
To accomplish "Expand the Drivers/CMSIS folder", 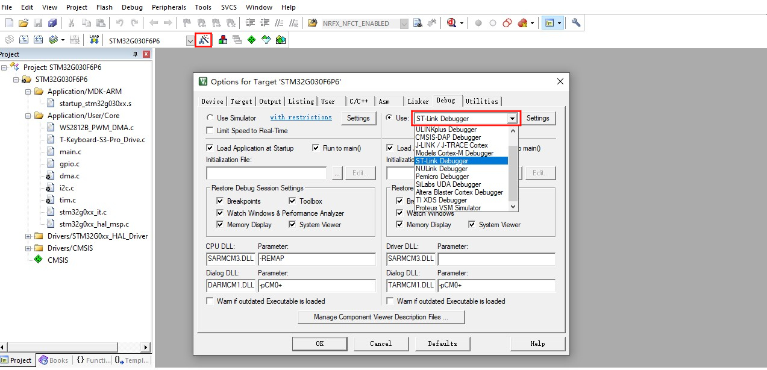I will pyautogui.click(x=28, y=248).
